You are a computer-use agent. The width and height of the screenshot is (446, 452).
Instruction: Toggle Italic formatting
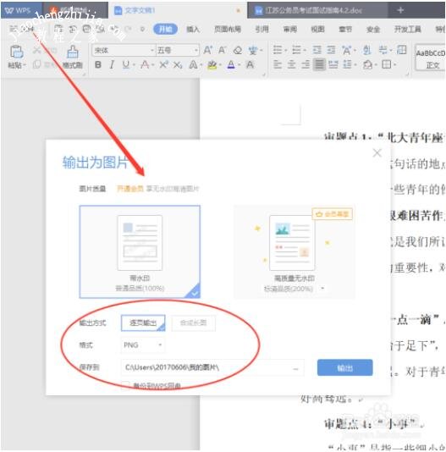tap(112, 65)
